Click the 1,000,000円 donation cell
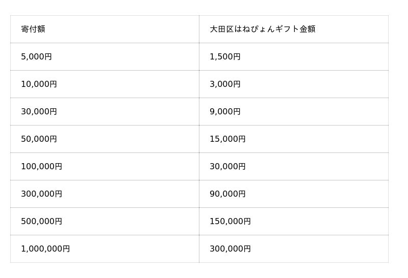 [x=45, y=249]
